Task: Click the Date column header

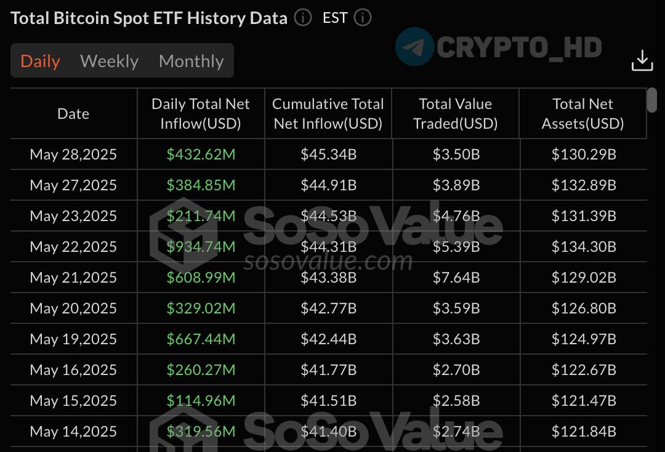Action: coord(73,114)
